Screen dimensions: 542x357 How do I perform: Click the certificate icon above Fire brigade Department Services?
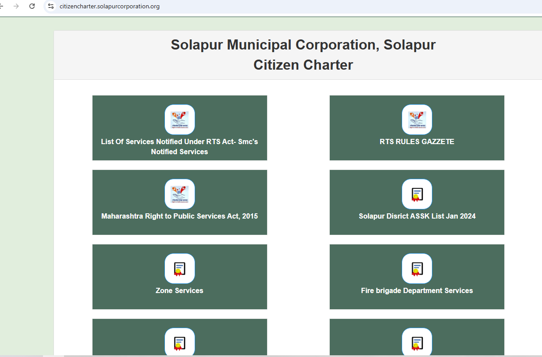[x=417, y=269]
